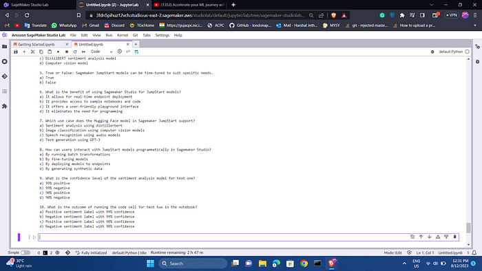Close the Untitled.ipynb notebook tab

pyautogui.click(x=128, y=45)
